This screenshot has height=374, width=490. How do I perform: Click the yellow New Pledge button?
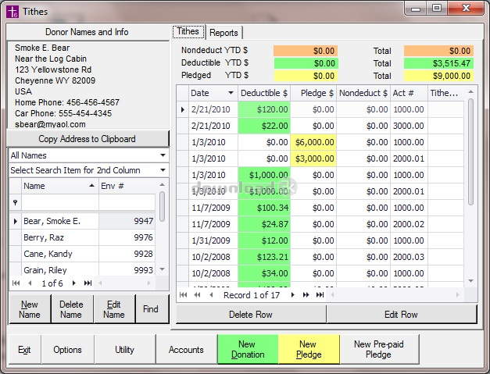coord(309,349)
